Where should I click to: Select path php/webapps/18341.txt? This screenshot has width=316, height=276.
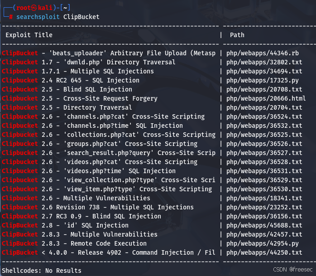(x=264, y=199)
